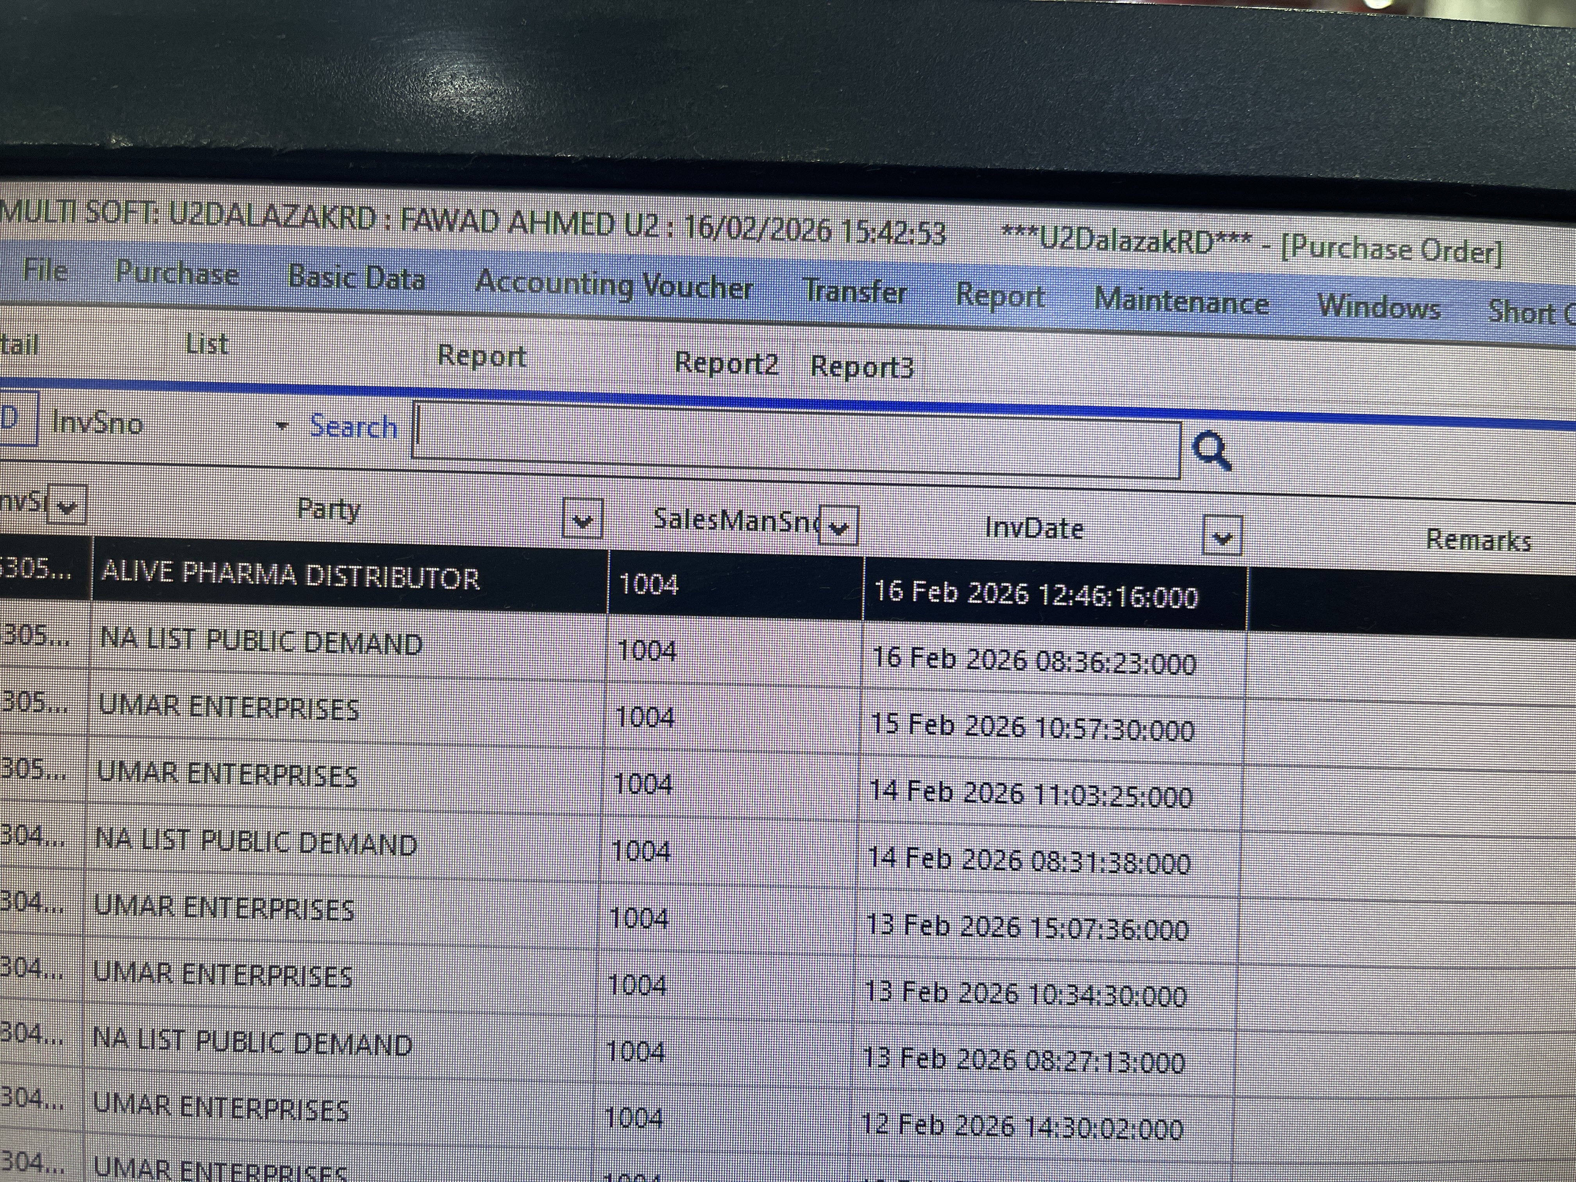Expand the InvSno search field combo box
This screenshot has width=1576, height=1182.
pos(282,427)
